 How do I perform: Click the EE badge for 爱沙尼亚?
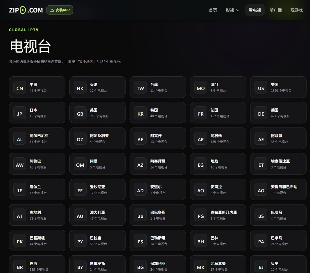click(x=80, y=189)
